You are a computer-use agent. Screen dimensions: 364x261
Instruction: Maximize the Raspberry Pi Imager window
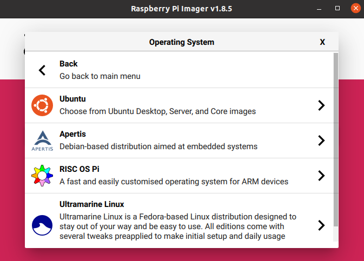337,9
